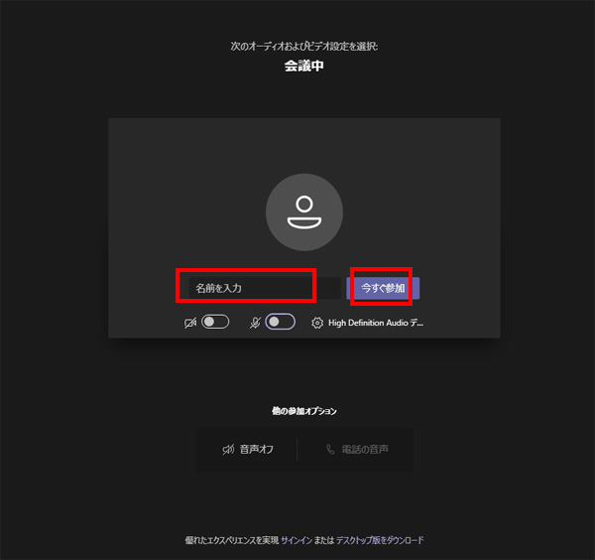This screenshot has height=560, width=595.
Task: Click the 他の参加オプション heading
Action: [x=303, y=411]
